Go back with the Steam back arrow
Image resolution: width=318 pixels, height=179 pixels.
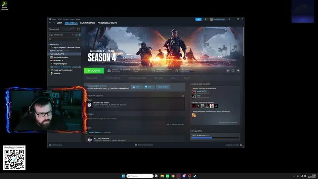click(50, 23)
